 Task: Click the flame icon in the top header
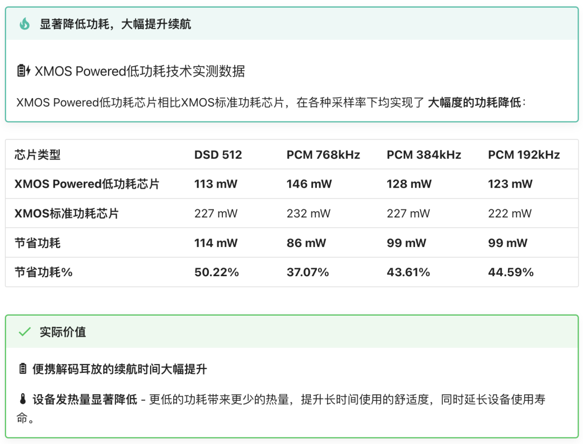pos(24,24)
